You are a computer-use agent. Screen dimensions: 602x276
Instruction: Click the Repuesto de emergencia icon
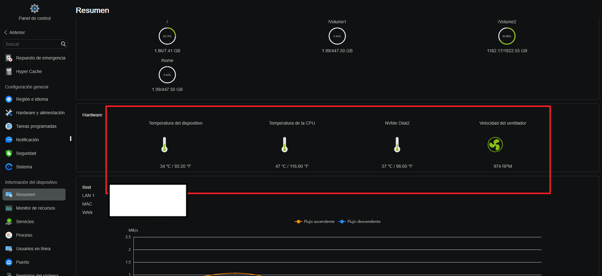coord(8,58)
